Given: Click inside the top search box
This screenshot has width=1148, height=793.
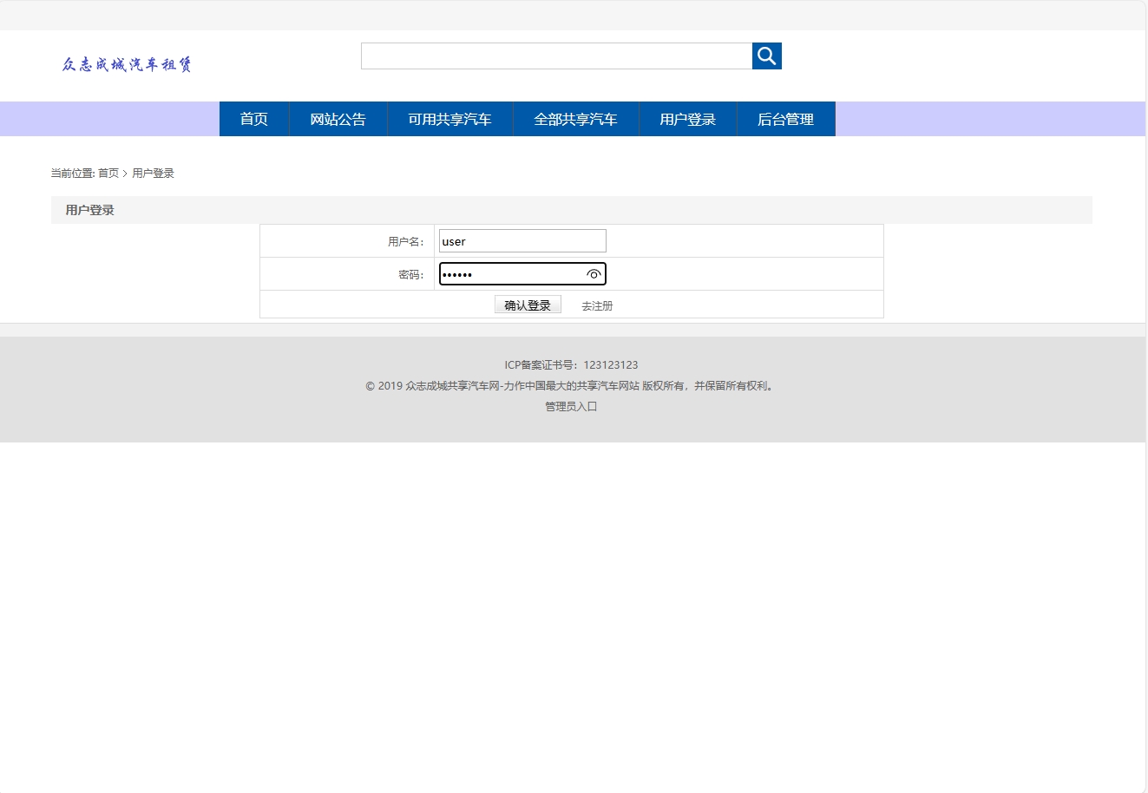Looking at the screenshot, I should point(555,56).
